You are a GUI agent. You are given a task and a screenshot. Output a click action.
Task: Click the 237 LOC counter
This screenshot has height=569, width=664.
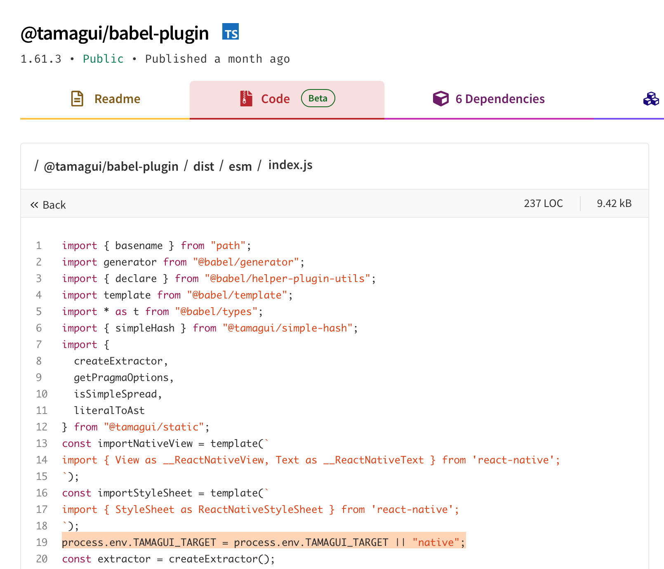pyautogui.click(x=543, y=203)
